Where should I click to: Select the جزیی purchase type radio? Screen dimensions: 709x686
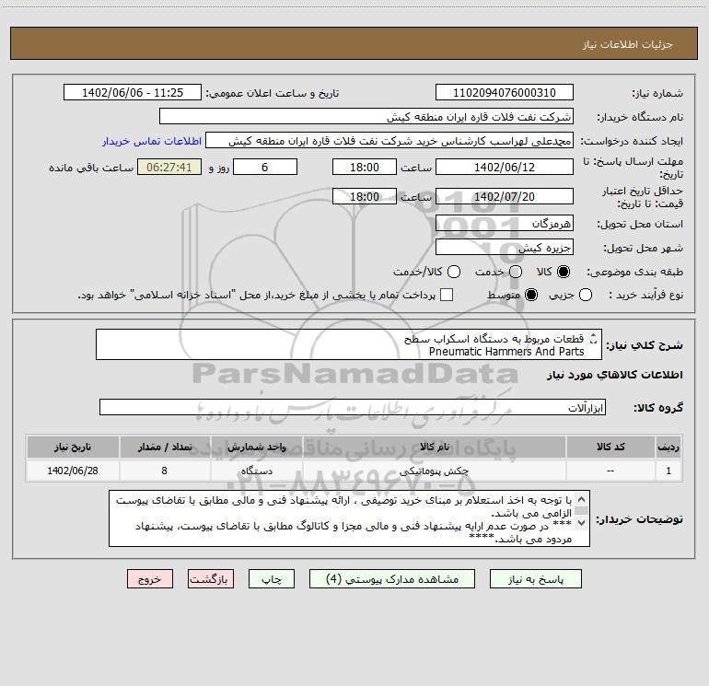coord(585,295)
